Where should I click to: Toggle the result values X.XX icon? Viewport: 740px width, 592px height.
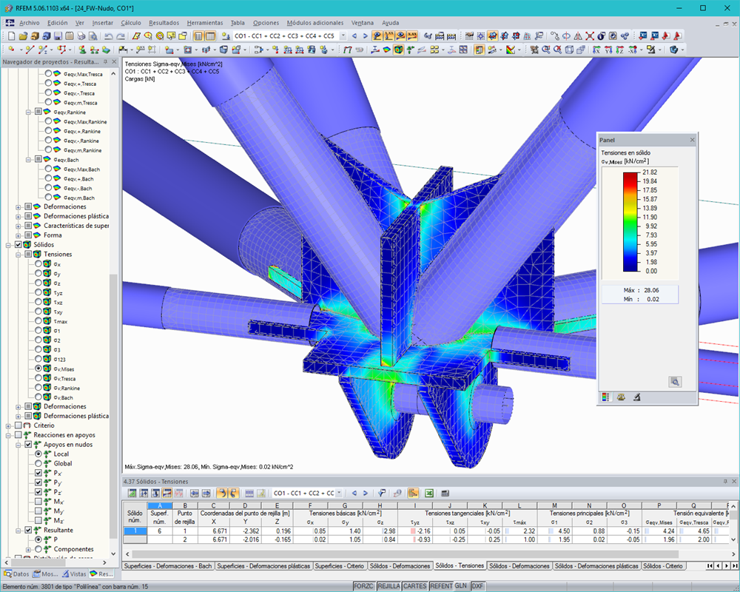412,36
